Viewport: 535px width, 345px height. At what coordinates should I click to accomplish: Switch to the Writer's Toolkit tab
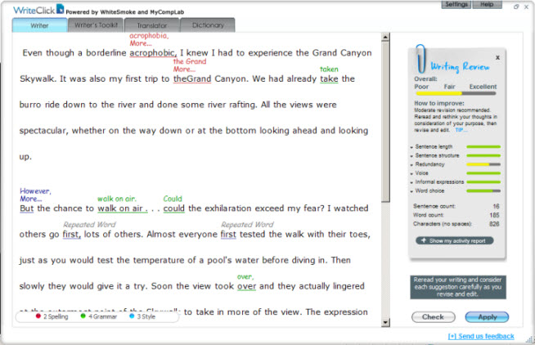pos(94,25)
